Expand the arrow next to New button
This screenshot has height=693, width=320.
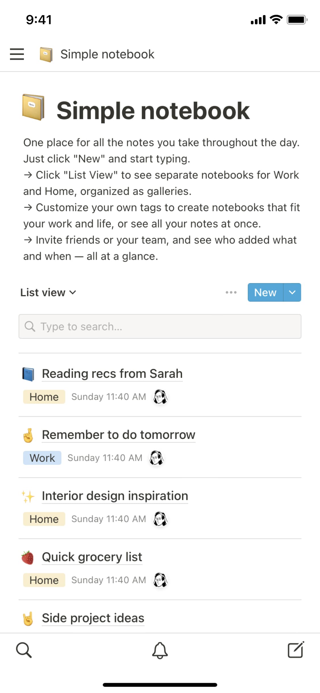point(292,292)
